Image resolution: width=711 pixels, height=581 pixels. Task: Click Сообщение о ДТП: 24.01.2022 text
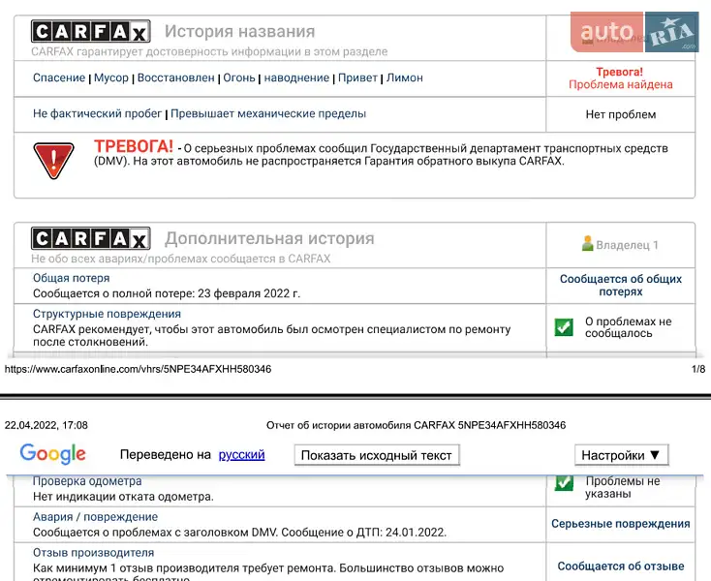coord(363,532)
